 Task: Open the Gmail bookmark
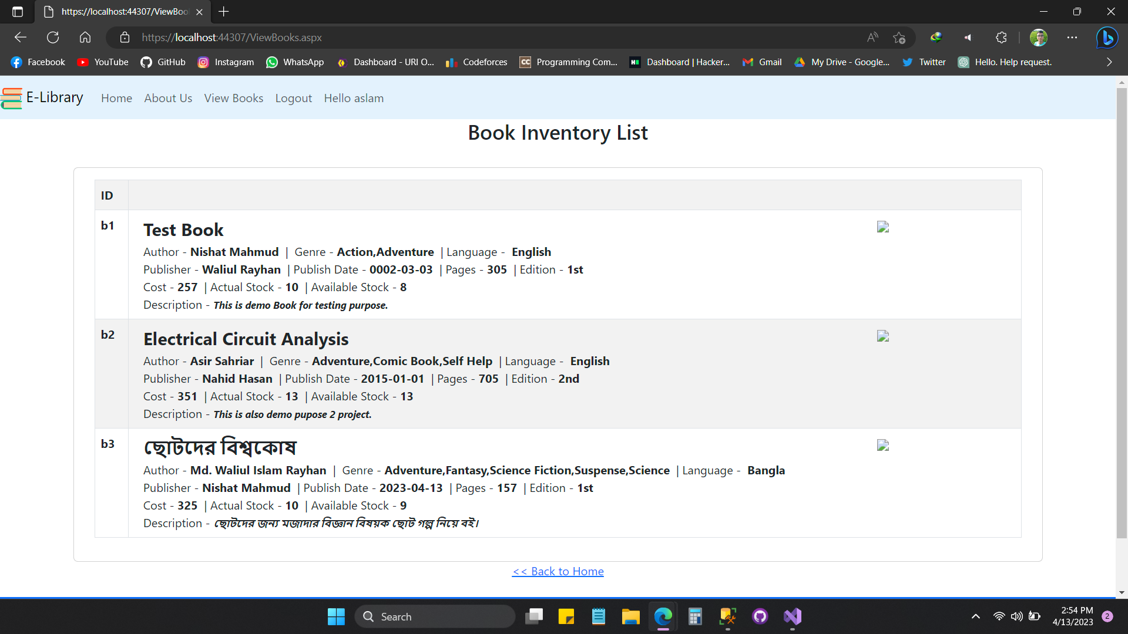click(x=762, y=62)
